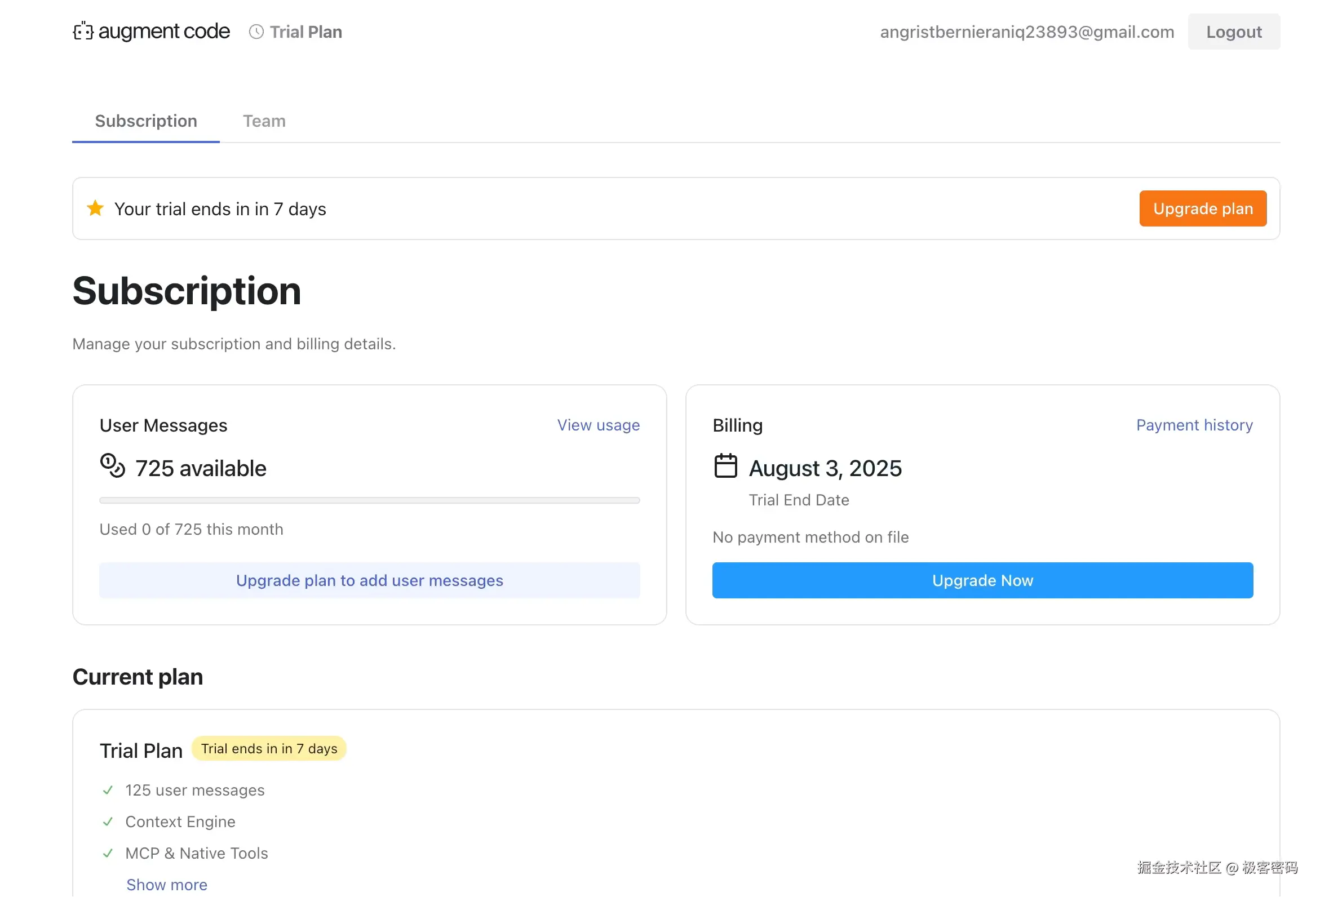Screen dimensions: 1320x897
Task: Click the clock icon beside Trial Plan
Action: coord(256,32)
